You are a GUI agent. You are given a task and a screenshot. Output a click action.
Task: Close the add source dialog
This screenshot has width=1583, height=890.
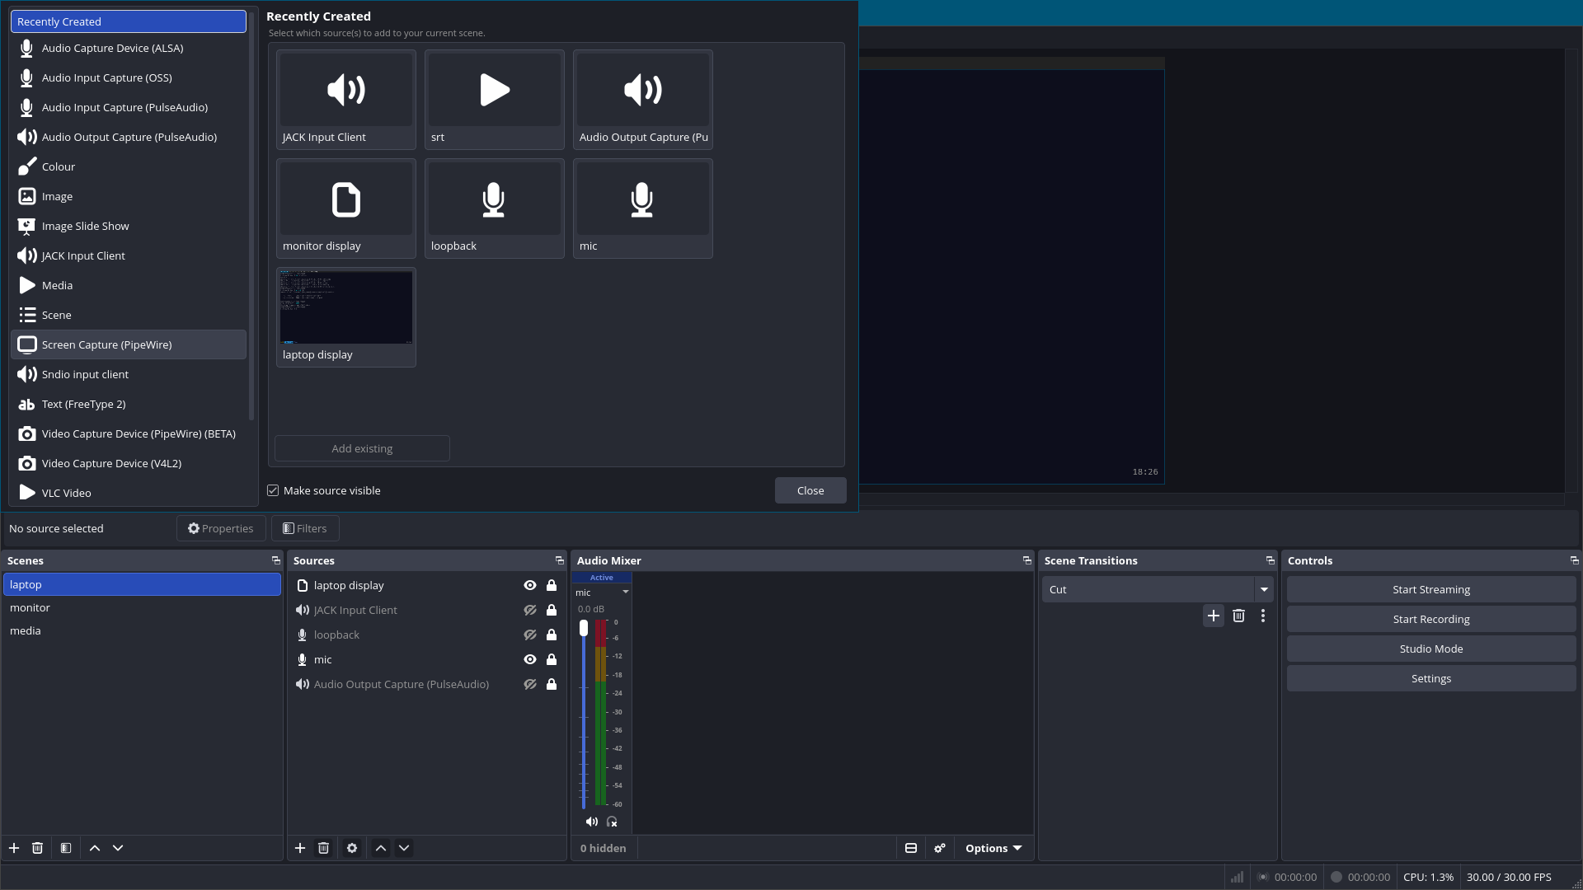pyautogui.click(x=810, y=490)
